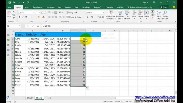
Task: Toggle Align Right for the cell
Action: coord(56,17)
